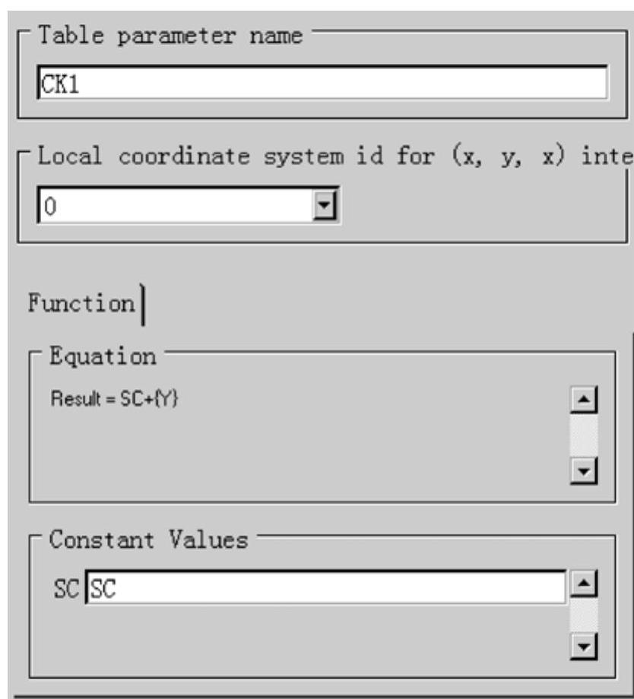634x699 pixels.
Task: Select the coordinate system combo box showing 0
Action: coord(189,205)
